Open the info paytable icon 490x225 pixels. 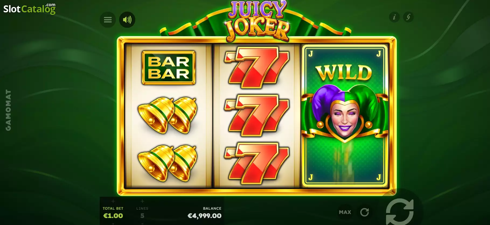(394, 17)
